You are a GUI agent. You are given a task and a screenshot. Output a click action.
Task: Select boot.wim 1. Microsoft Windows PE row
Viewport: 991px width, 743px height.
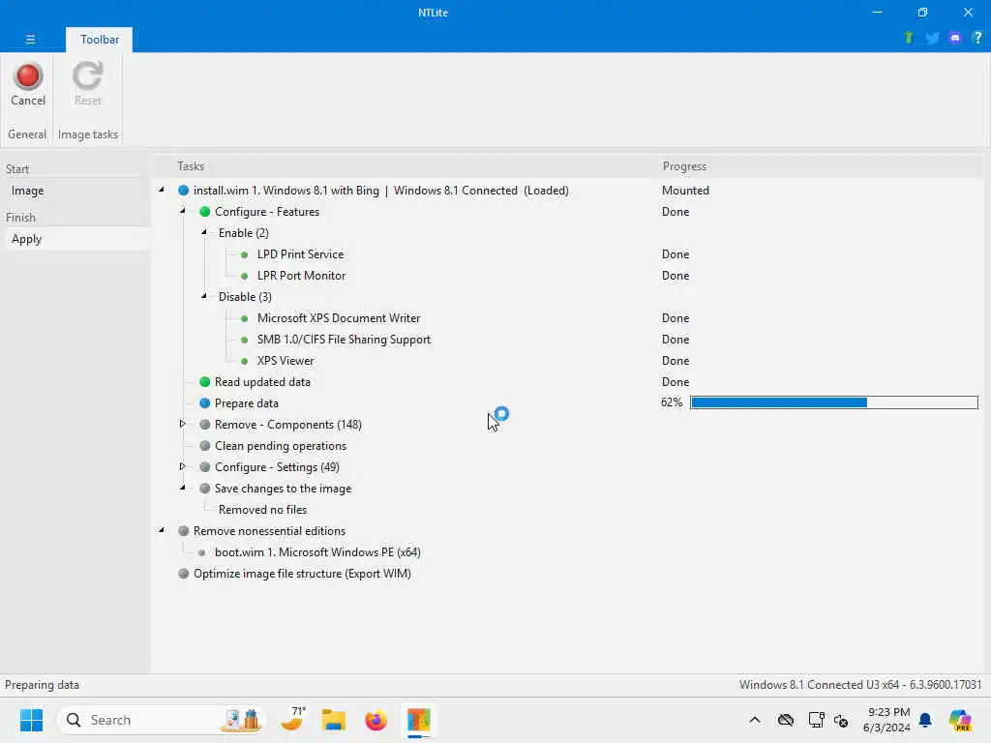tap(317, 552)
